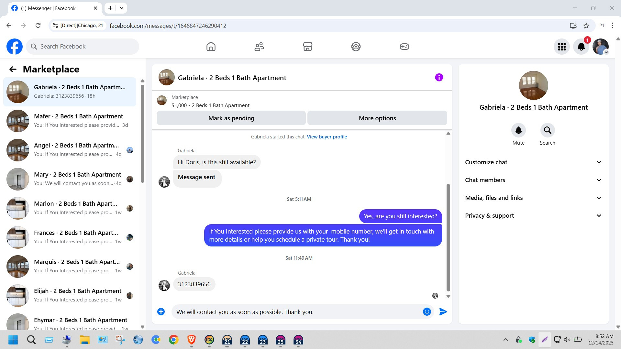Image resolution: width=621 pixels, height=349 pixels.
Task: Click the Facebook logo
Action: pyautogui.click(x=15, y=47)
